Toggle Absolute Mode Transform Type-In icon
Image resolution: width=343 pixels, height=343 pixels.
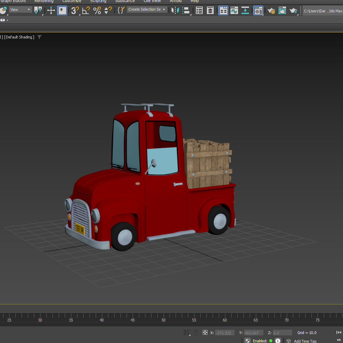[x=205, y=332]
